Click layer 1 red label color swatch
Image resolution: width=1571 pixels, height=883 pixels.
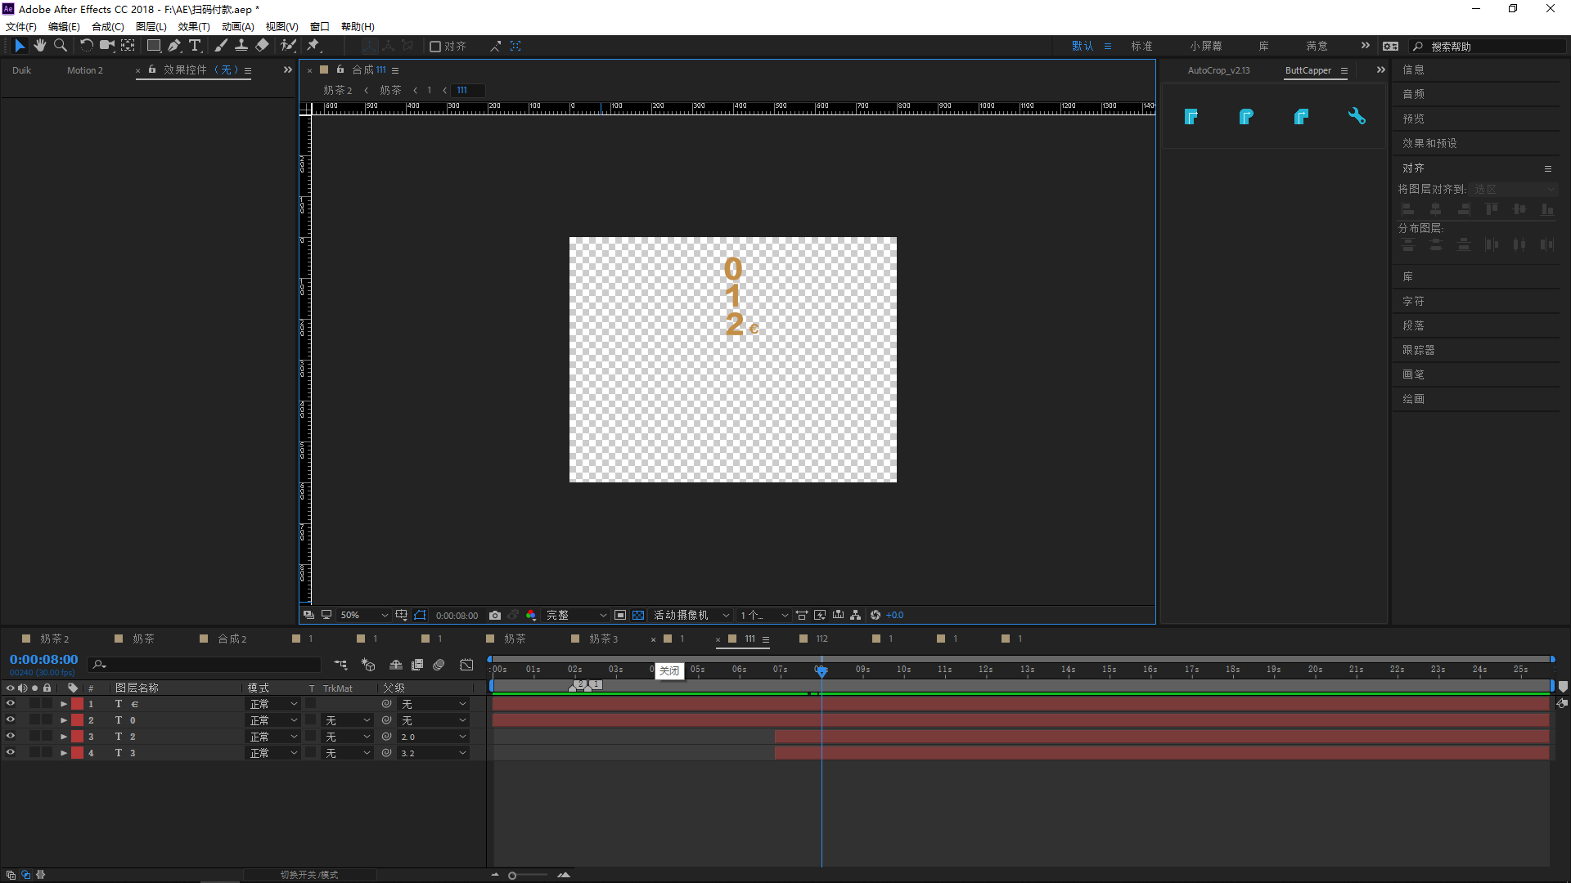78,704
